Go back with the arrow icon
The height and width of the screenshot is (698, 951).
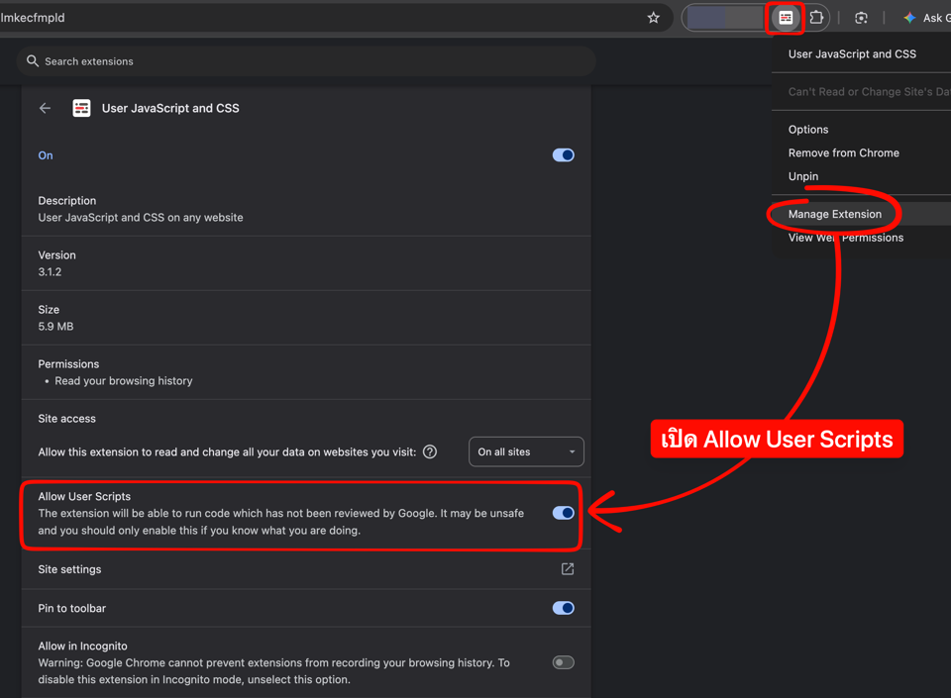[45, 109]
